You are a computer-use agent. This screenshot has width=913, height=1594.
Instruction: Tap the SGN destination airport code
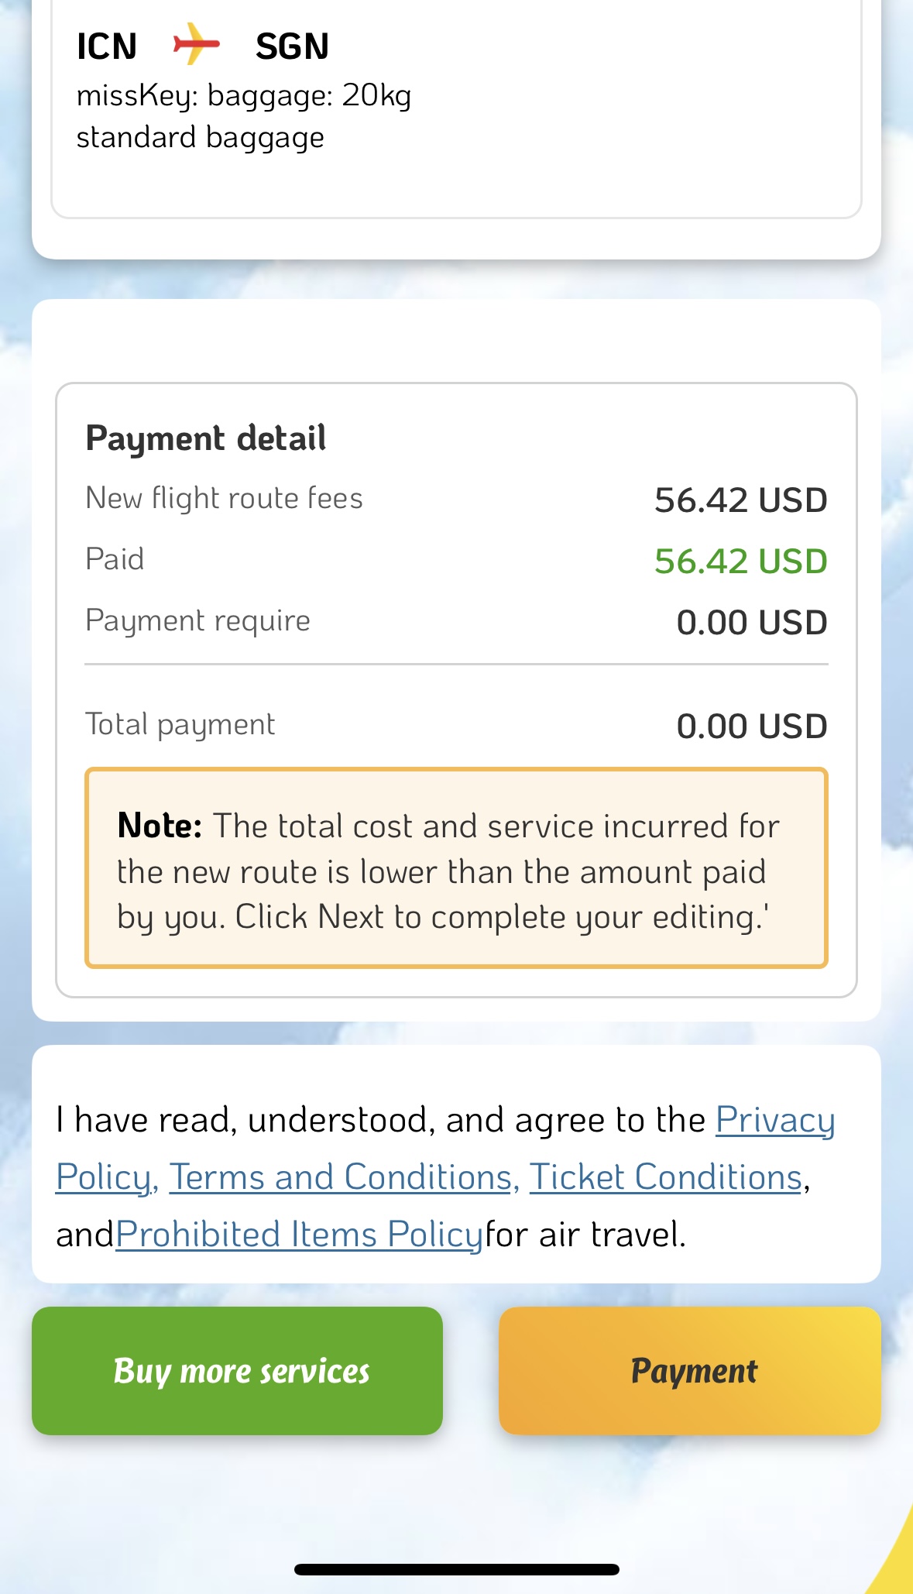click(292, 46)
